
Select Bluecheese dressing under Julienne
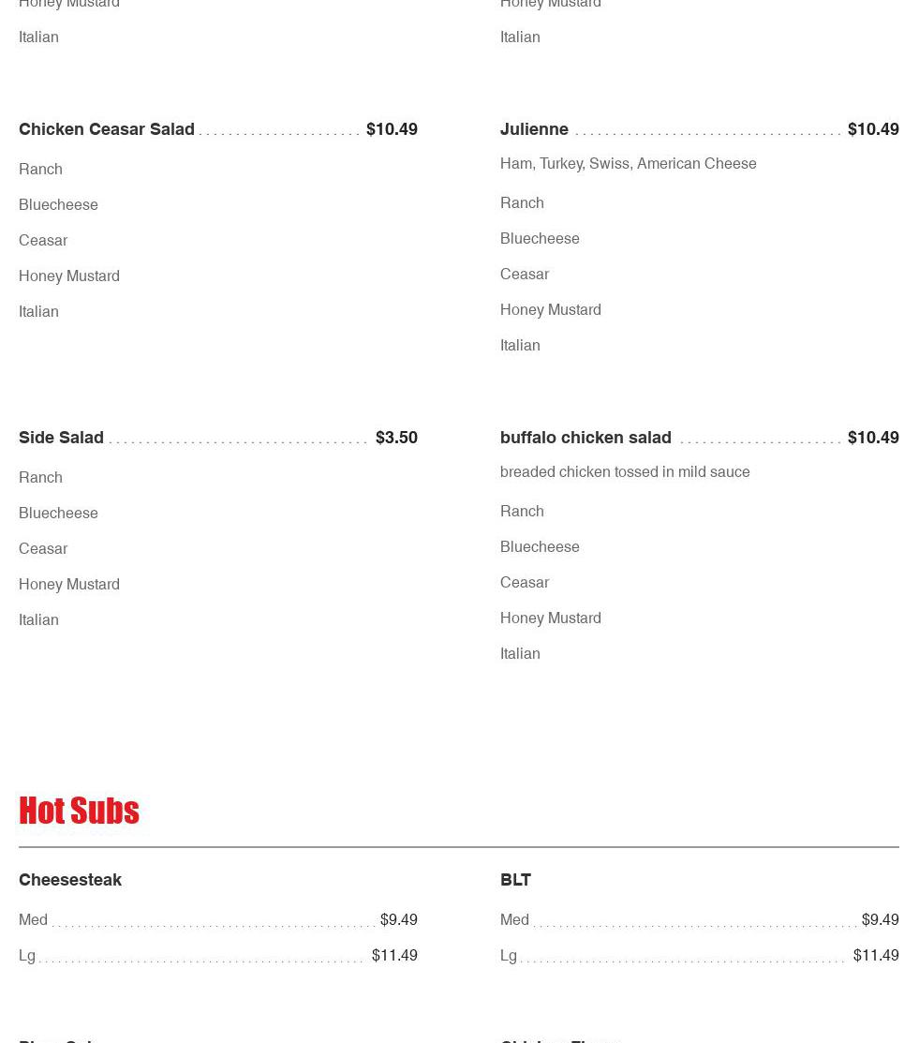click(540, 238)
